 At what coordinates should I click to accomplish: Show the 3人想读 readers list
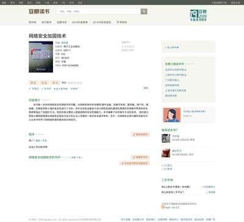(167, 169)
